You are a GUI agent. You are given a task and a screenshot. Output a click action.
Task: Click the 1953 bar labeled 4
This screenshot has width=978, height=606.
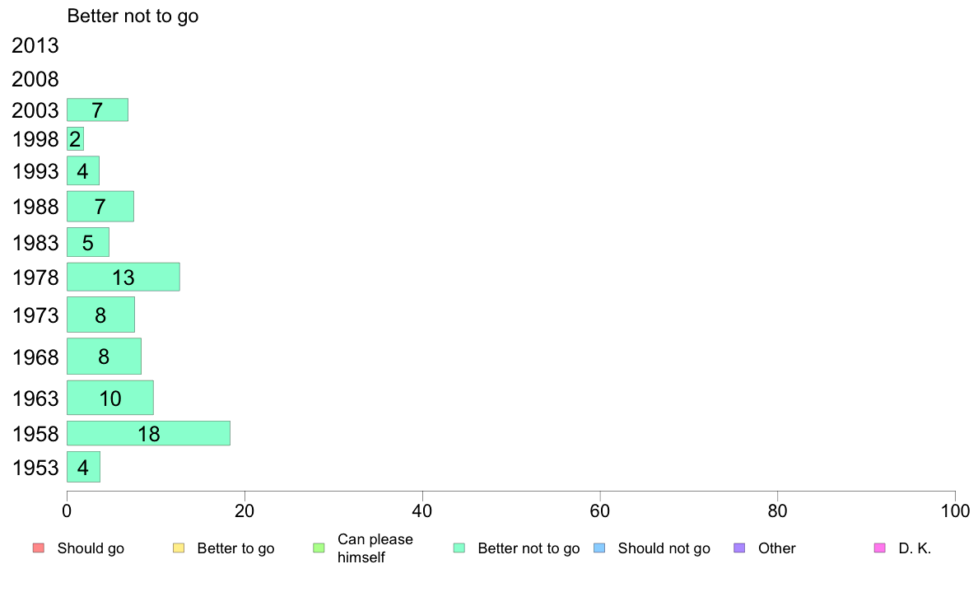click(84, 467)
